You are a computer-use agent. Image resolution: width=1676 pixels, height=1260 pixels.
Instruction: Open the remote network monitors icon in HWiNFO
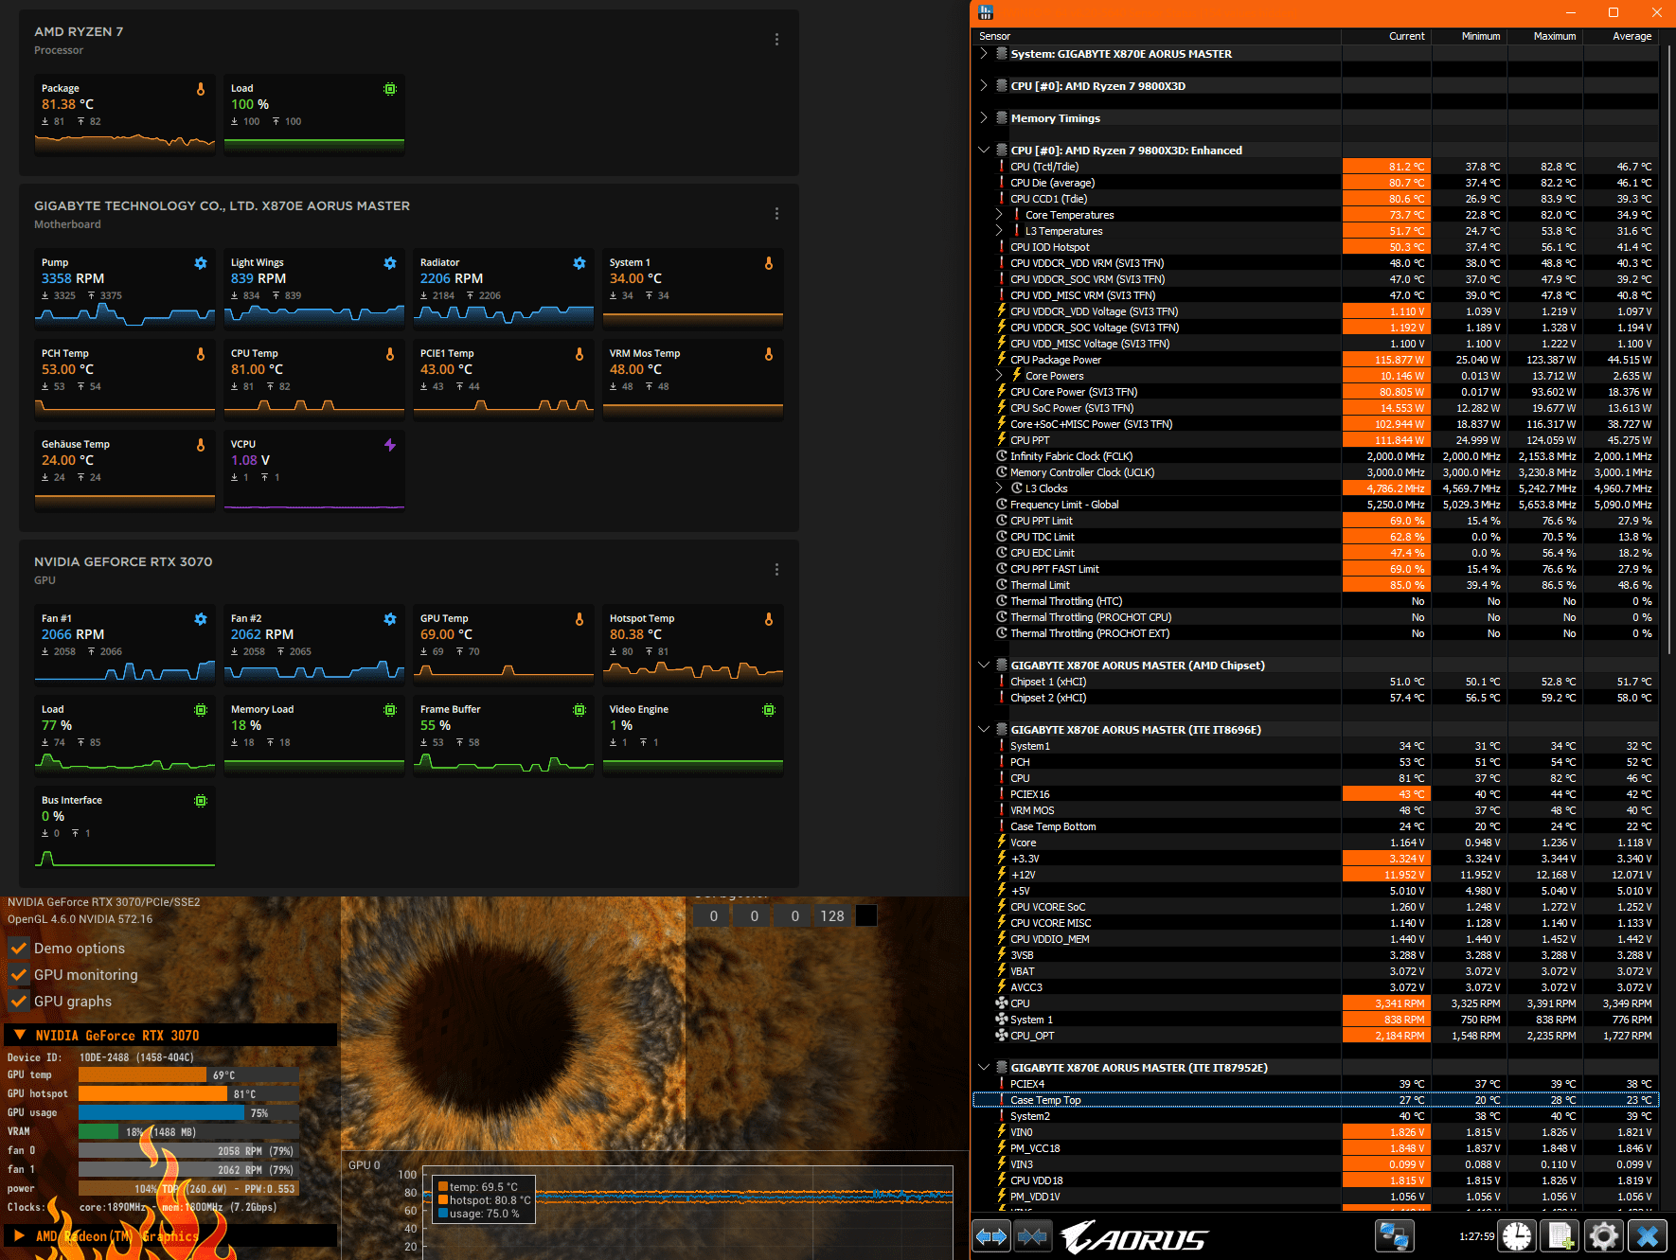click(x=1394, y=1236)
